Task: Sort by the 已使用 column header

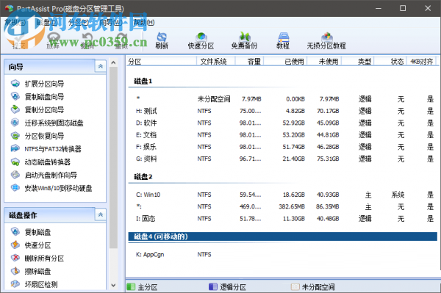Action: point(285,61)
